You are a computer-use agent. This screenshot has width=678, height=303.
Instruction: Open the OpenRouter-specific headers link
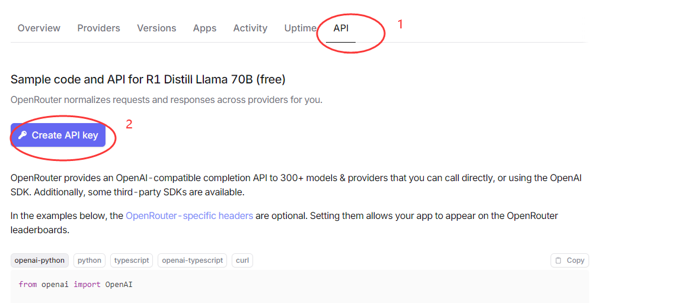(190, 215)
